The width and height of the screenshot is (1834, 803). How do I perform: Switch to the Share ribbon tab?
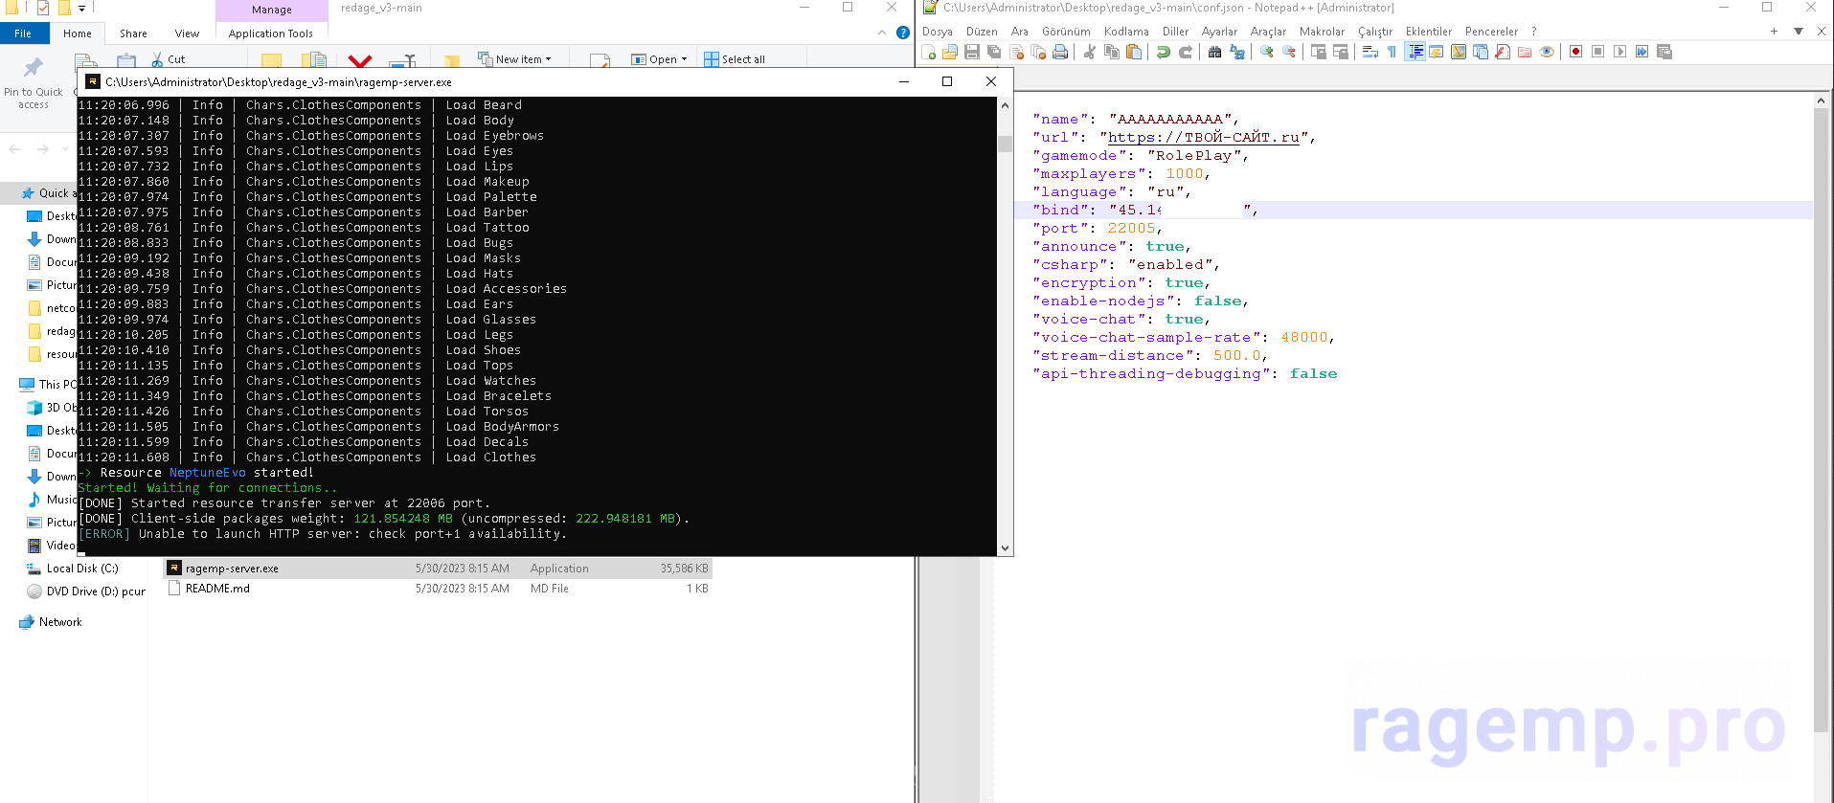coord(133,33)
